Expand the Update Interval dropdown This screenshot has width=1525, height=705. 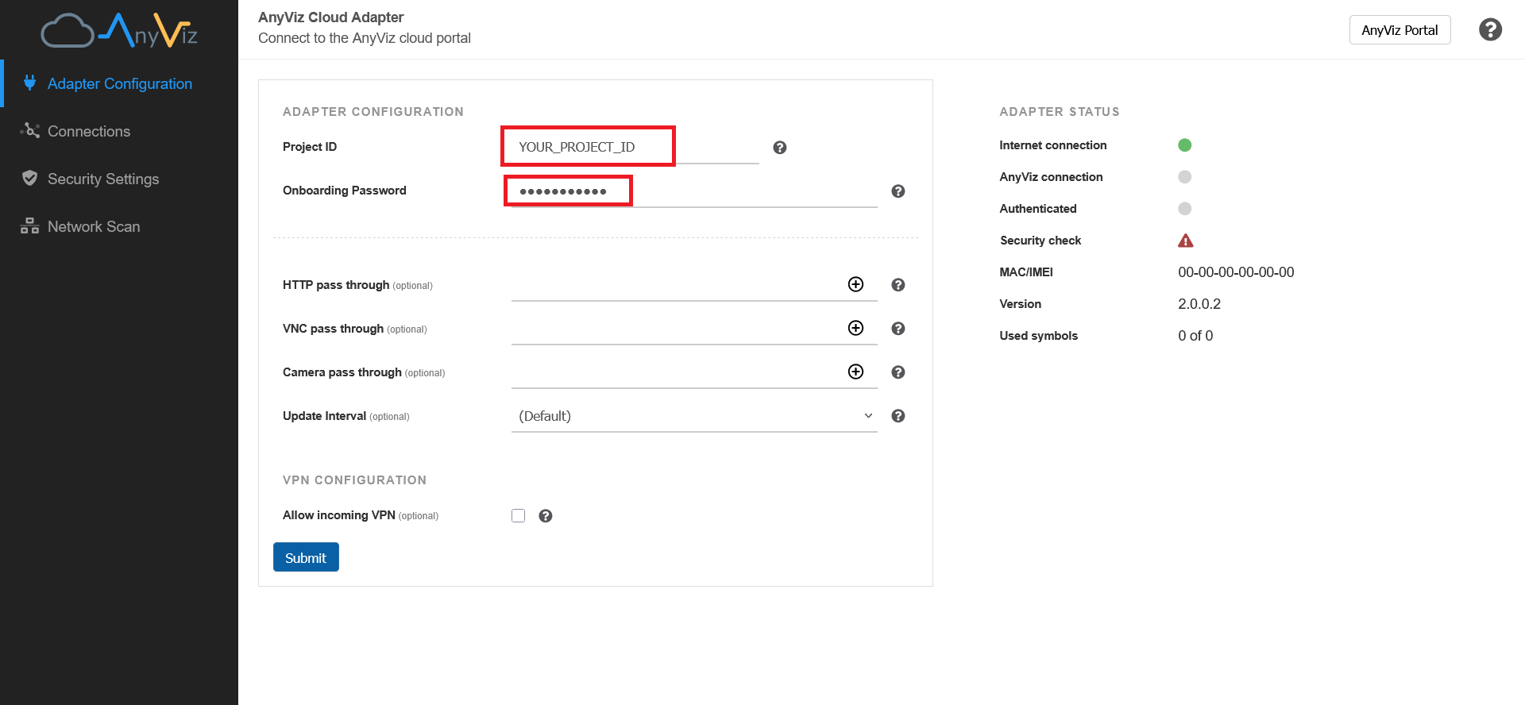[694, 416]
